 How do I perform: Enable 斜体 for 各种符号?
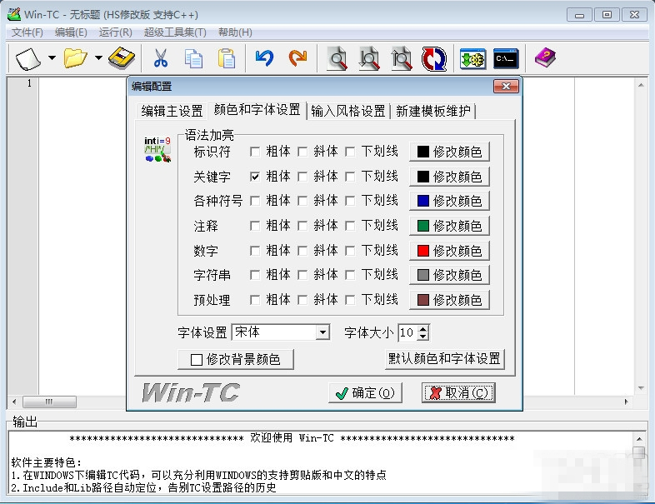(302, 201)
